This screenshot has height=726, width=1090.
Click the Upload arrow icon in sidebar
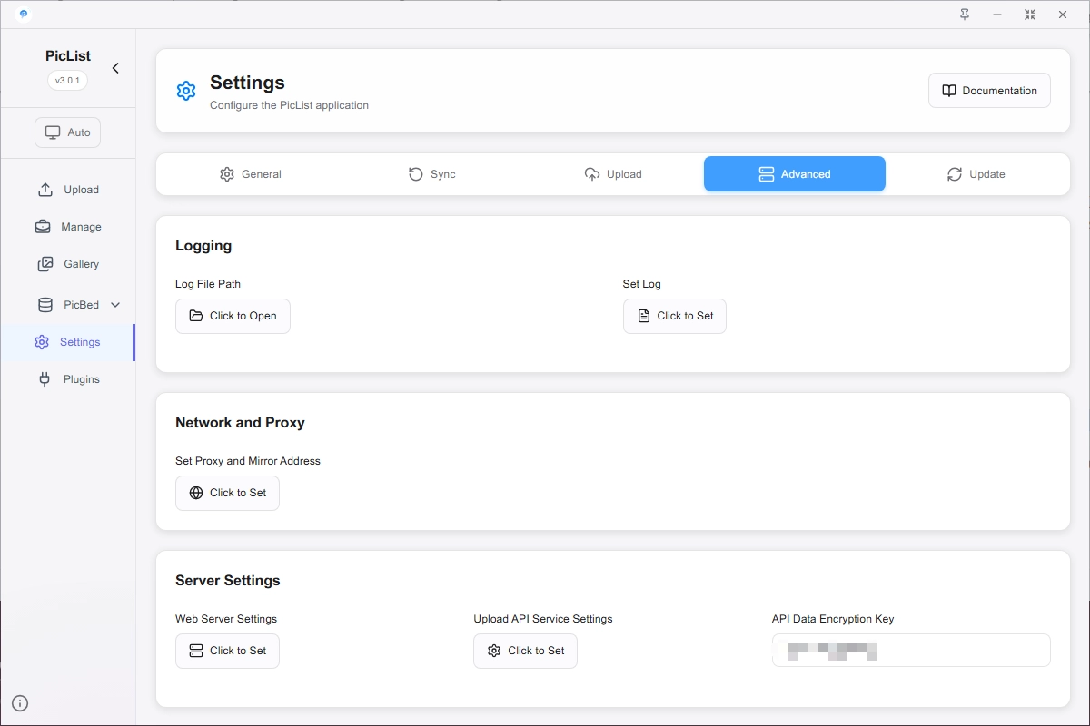(45, 190)
